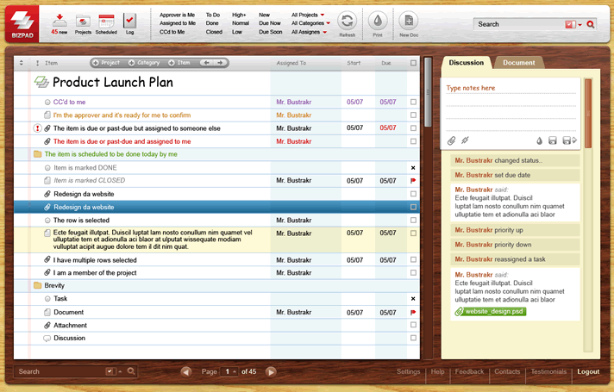Click the droplet icon in the notes box
Screen dimensions: 614x392
click(540, 140)
